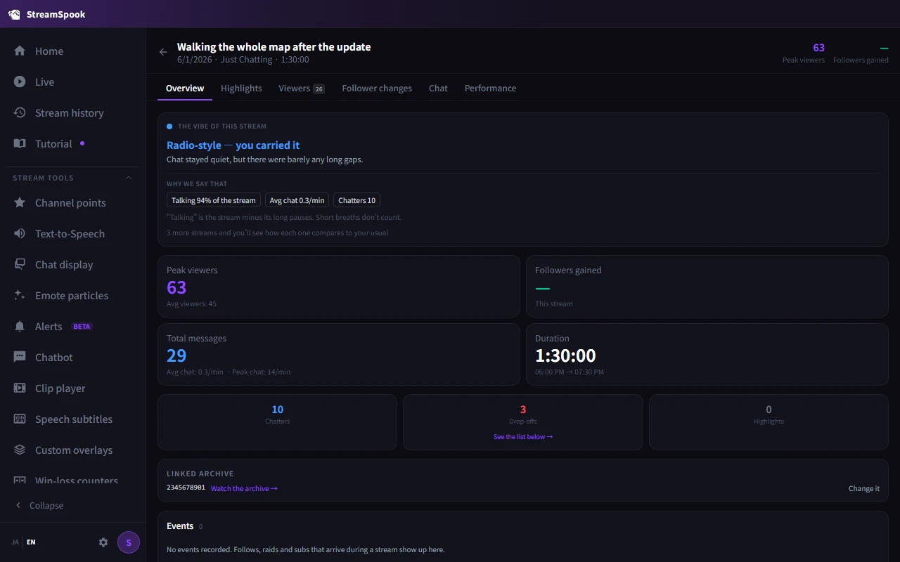Click the user avatar labeled S
Screen dimensions: 900x562
coord(129,542)
